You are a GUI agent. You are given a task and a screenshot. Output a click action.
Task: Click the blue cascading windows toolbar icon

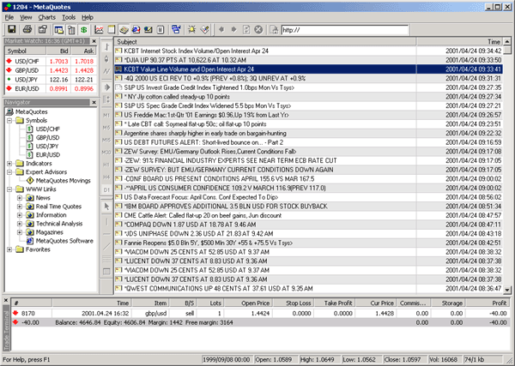coord(176,30)
